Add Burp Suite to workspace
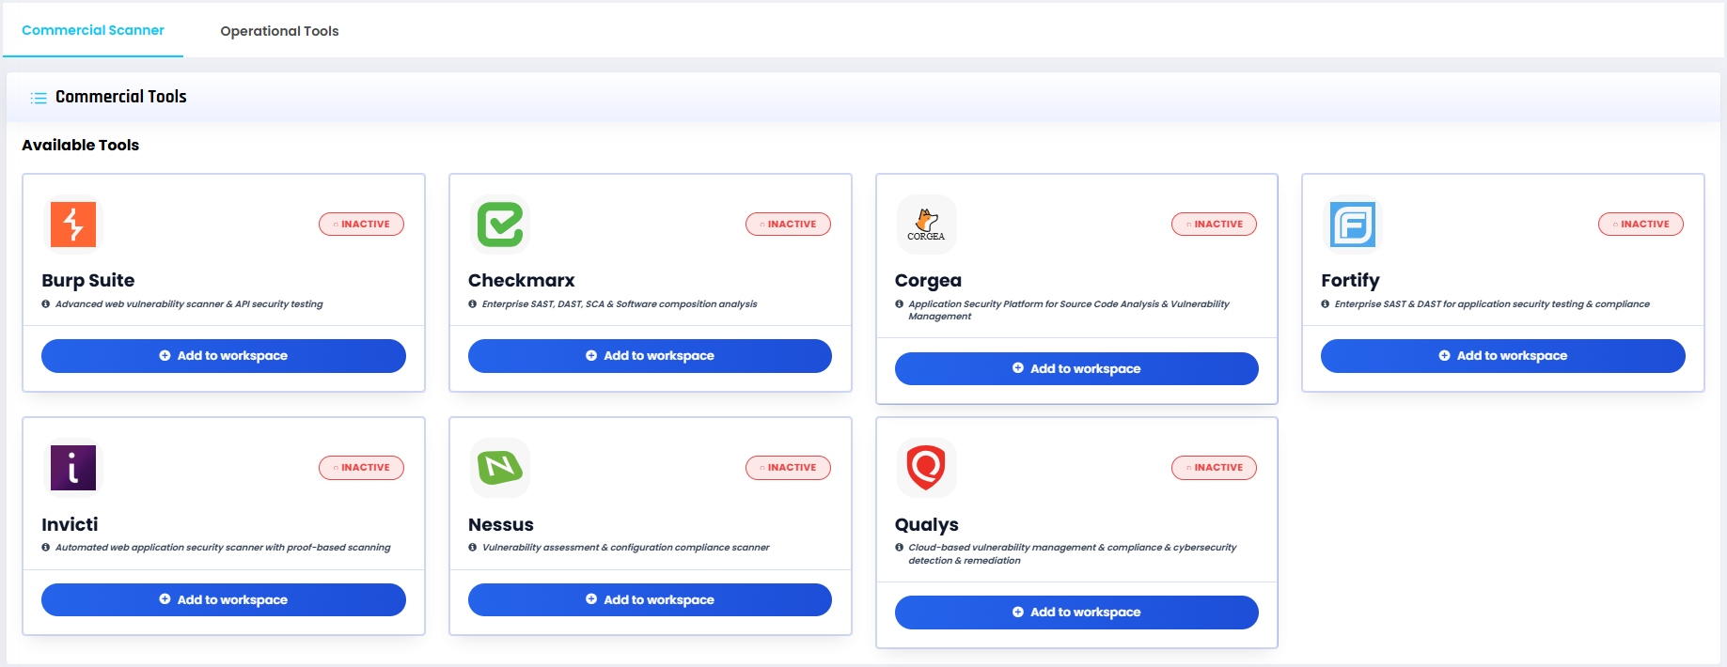The height and width of the screenshot is (667, 1727). point(224,356)
